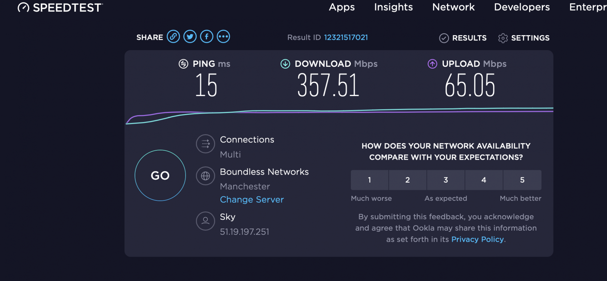Copy result link via share link icon
The width and height of the screenshot is (607, 281).
[x=173, y=37]
